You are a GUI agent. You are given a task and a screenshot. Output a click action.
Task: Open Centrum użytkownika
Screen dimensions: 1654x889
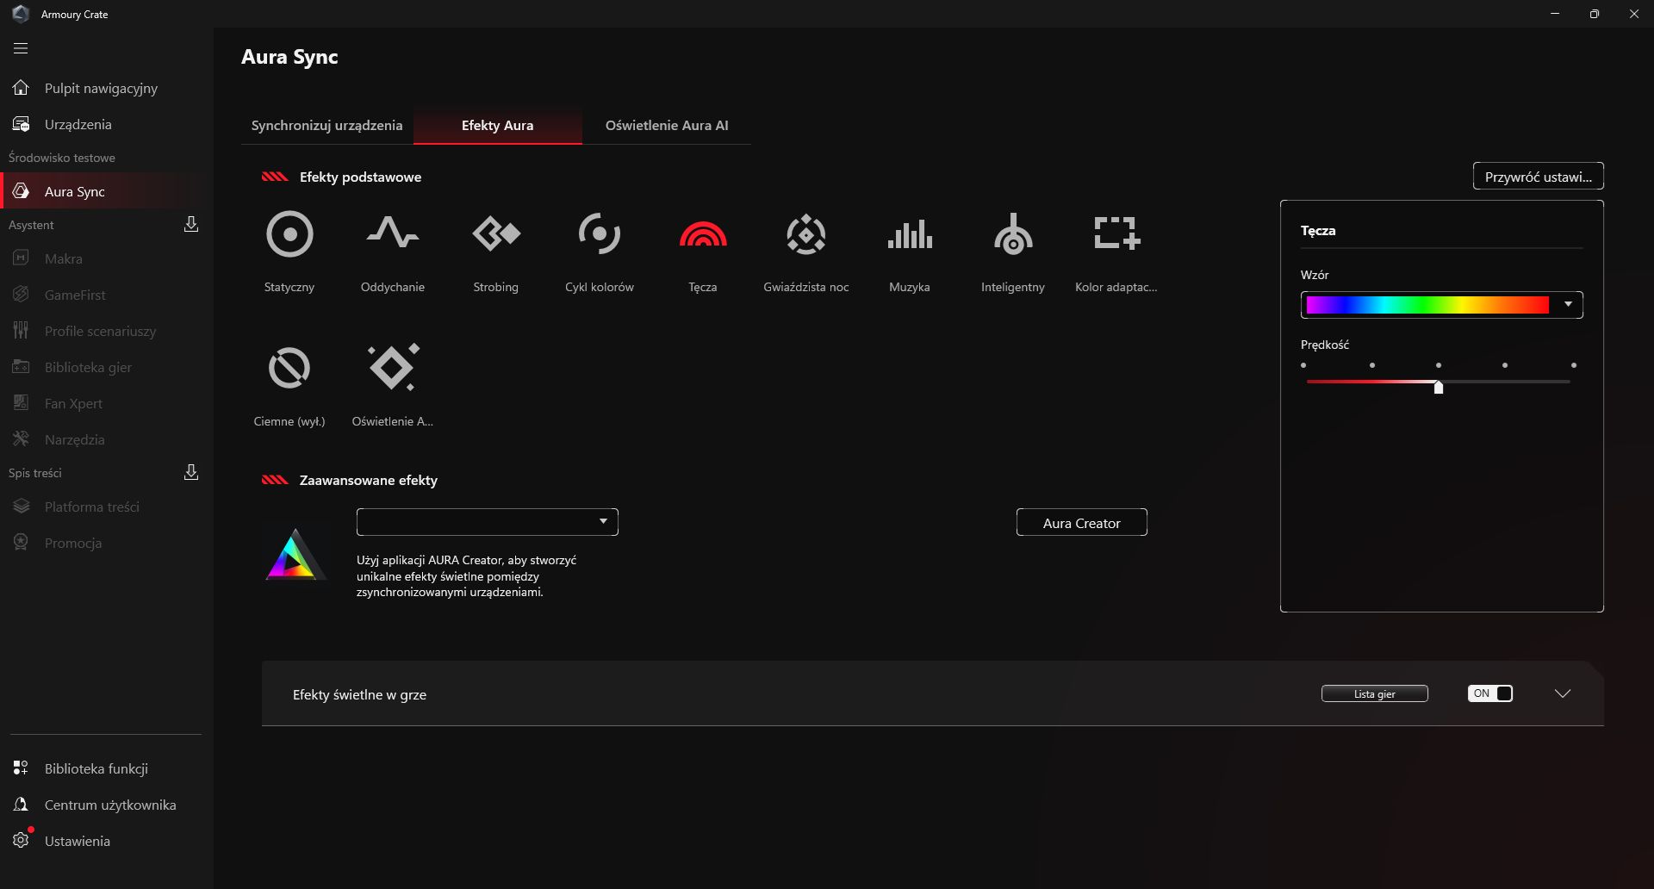(x=107, y=805)
